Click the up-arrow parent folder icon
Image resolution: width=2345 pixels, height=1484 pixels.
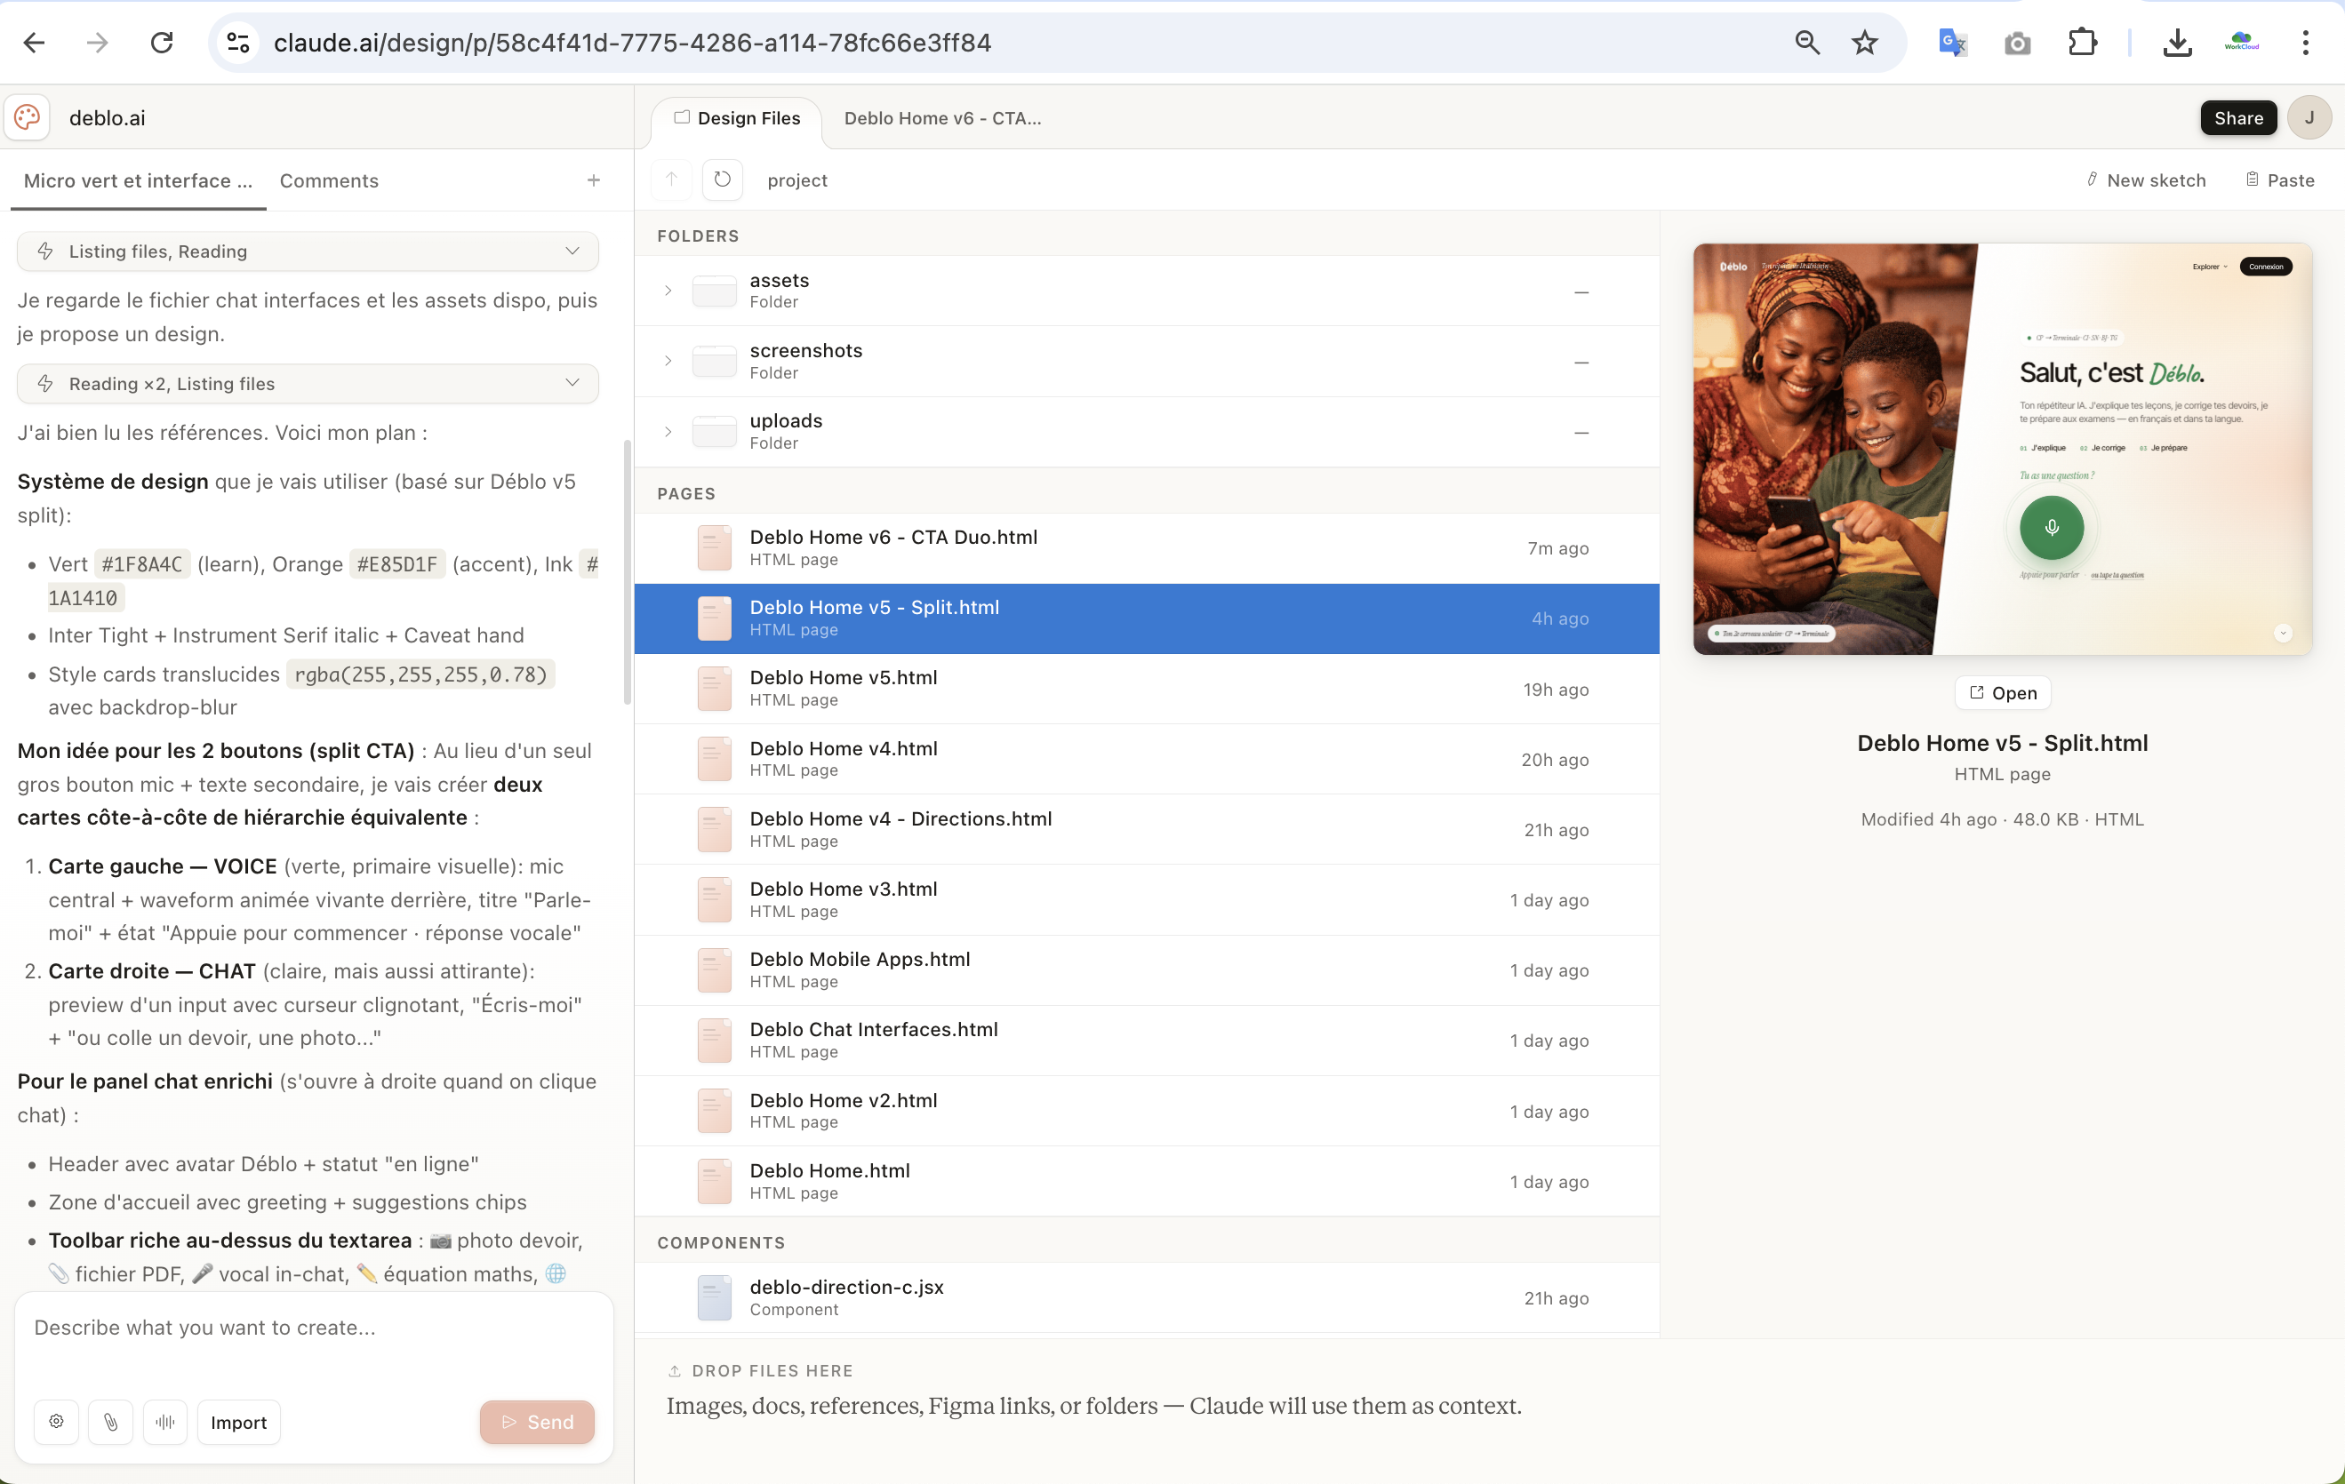[x=671, y=180]
